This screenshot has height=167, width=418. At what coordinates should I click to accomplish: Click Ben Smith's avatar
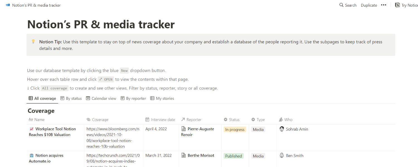coord(282,155)
